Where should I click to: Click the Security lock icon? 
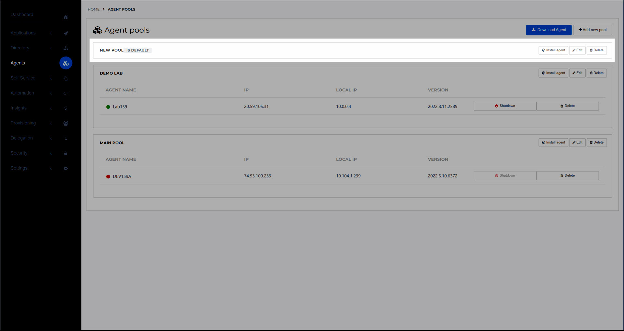coord(66,153)
